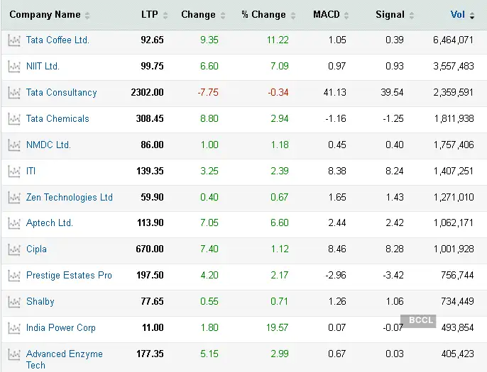Open the chart icon for Cipla
This screenshot has width=487, height=372.
[14, 249]
